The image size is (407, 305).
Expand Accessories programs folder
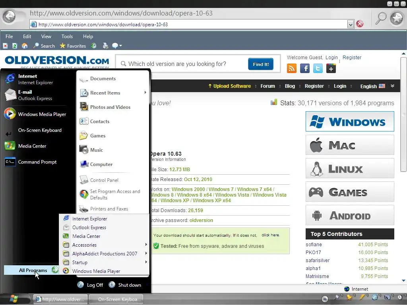click(x=105, y=245)
